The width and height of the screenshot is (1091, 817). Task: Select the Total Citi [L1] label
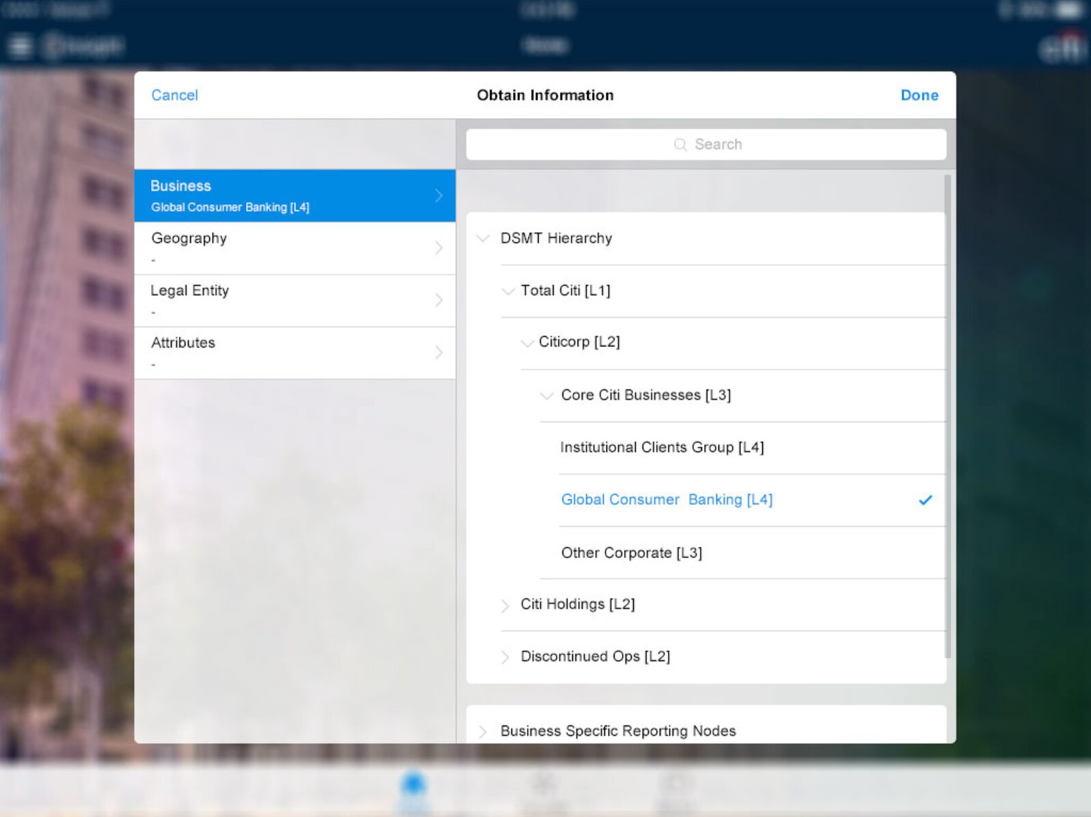click(x=565, y=290)
